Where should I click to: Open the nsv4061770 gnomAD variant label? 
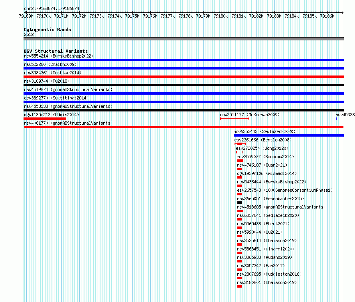68,123
